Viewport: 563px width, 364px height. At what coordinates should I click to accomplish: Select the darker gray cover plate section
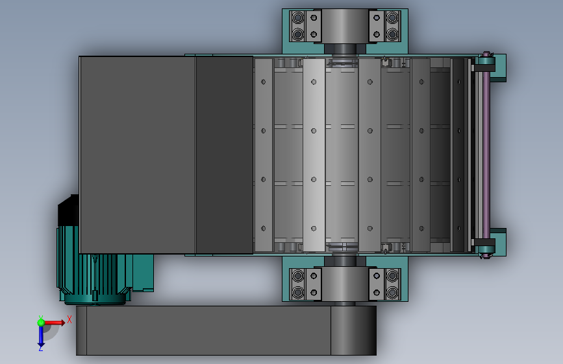coord(225,155)
